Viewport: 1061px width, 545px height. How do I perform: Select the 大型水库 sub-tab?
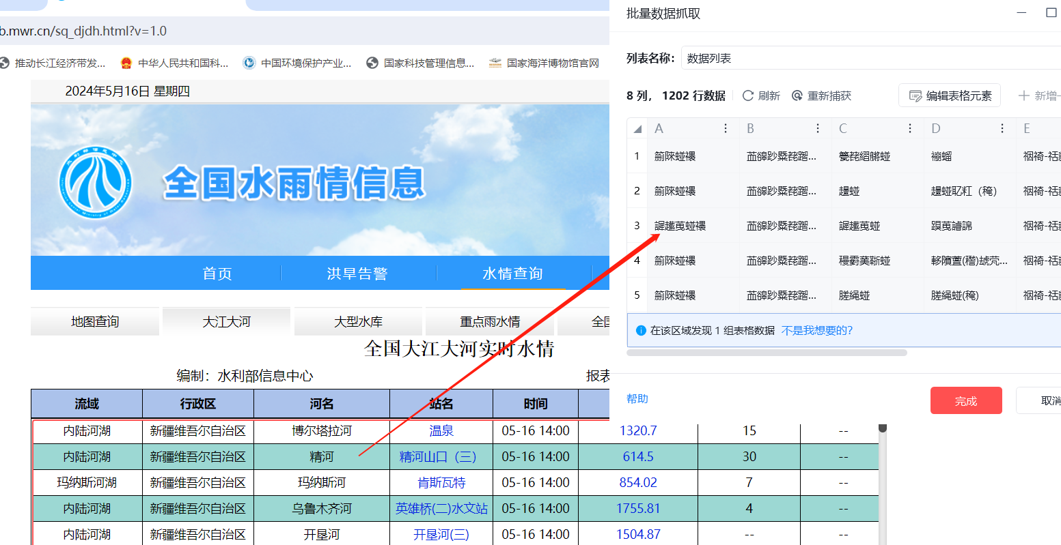click(x=358, y=321)
